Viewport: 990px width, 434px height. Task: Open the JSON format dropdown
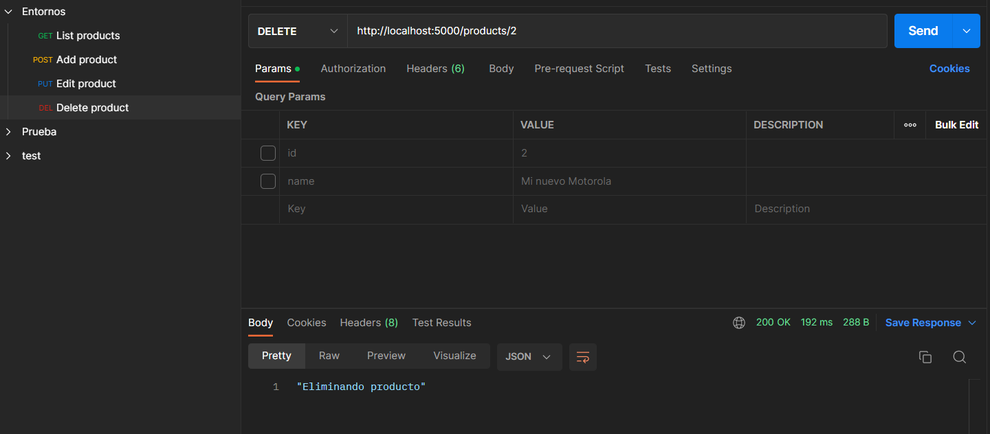tap(529, 357)
